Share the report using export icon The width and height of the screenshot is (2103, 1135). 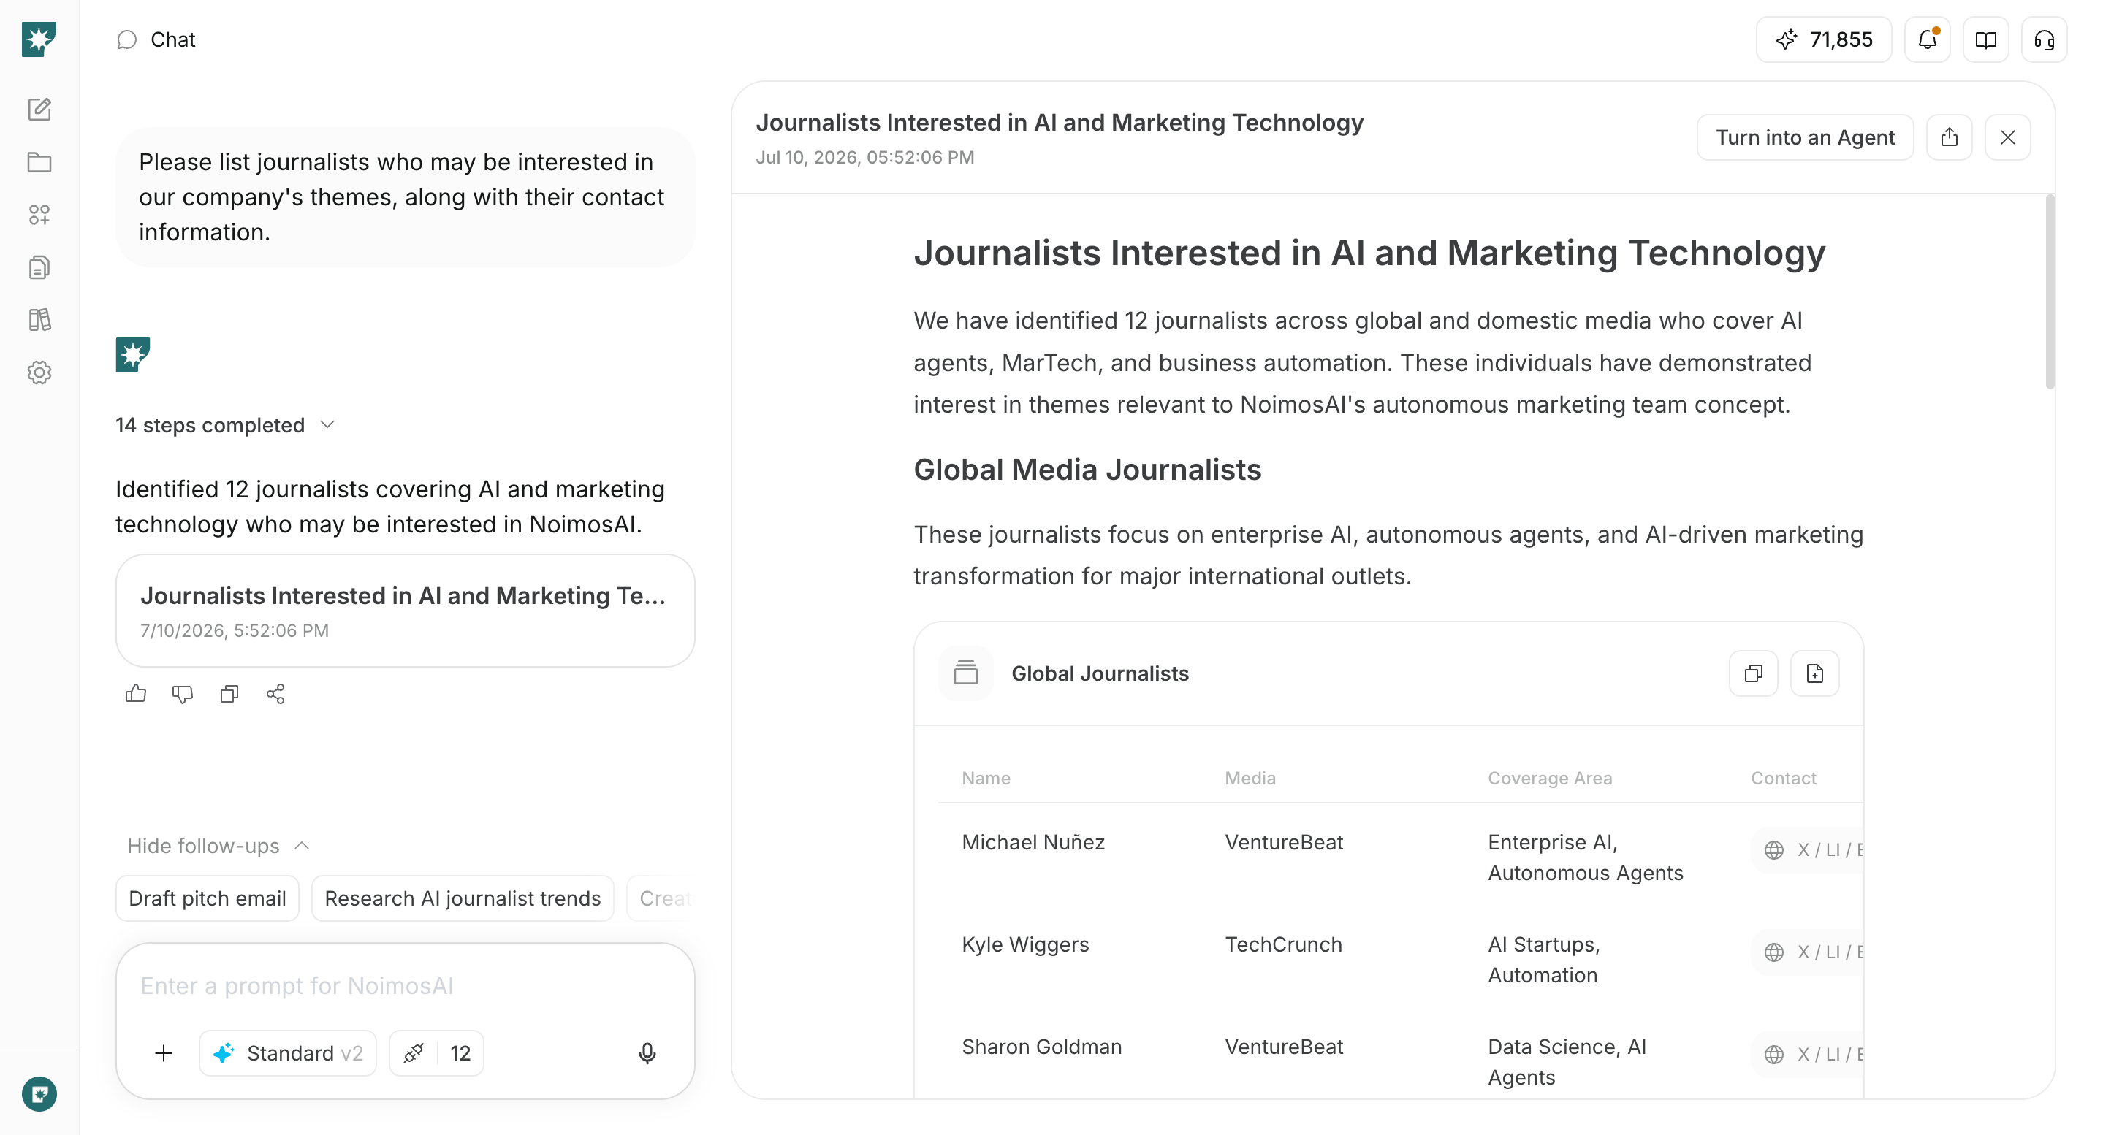point(1950,137)
